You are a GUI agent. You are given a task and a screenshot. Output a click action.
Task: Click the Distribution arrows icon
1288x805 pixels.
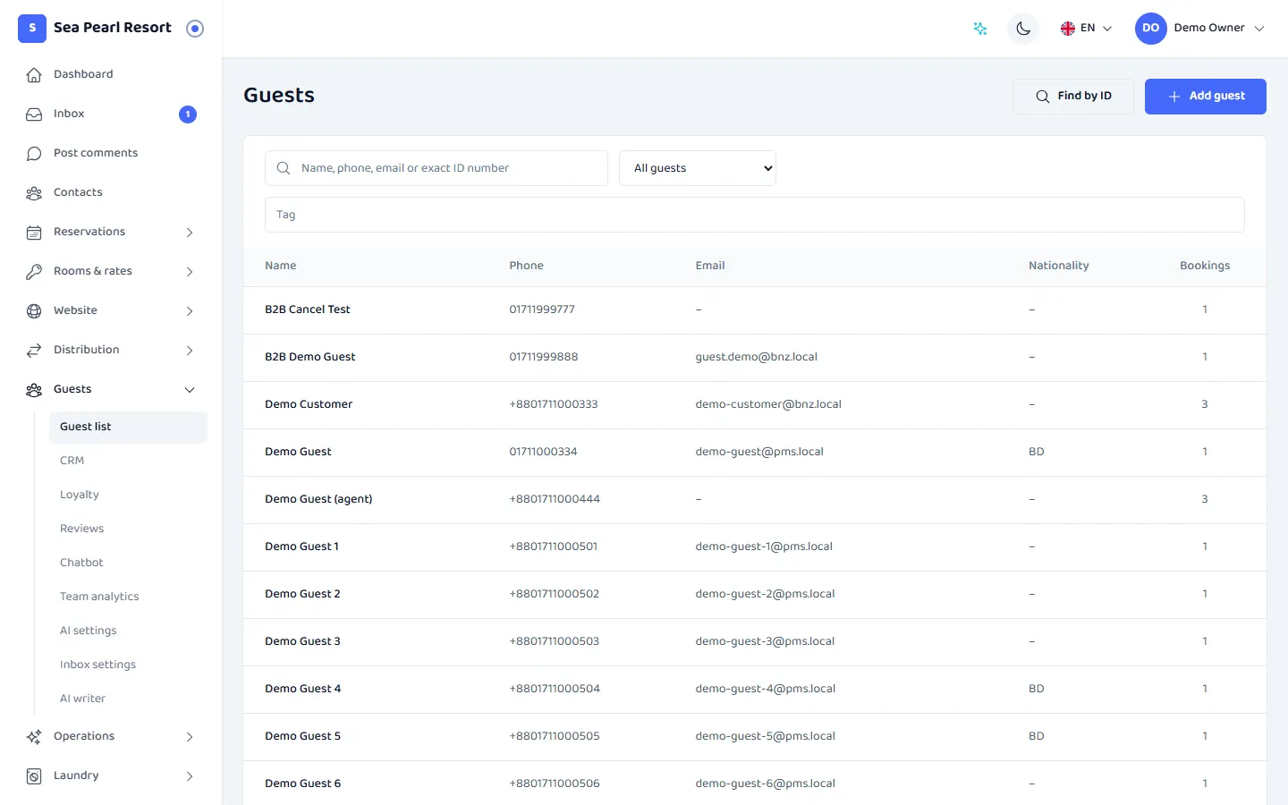tap(34, 351)
